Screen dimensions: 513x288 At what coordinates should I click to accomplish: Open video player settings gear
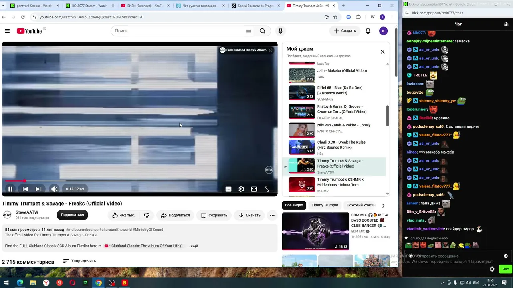[241, 189]
